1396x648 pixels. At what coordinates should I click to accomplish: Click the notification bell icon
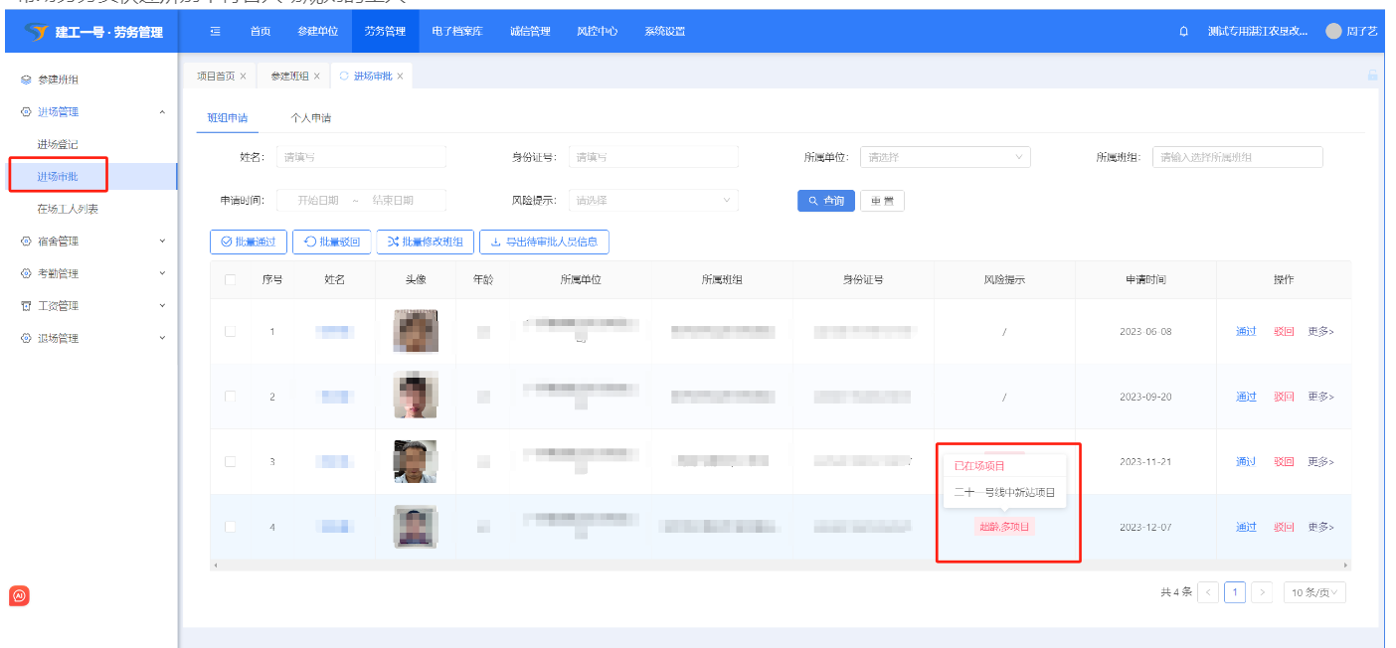click(x=1183, y=32)
